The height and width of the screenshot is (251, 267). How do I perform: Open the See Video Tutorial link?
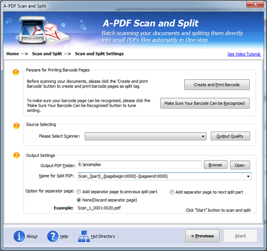click(244, 54)
